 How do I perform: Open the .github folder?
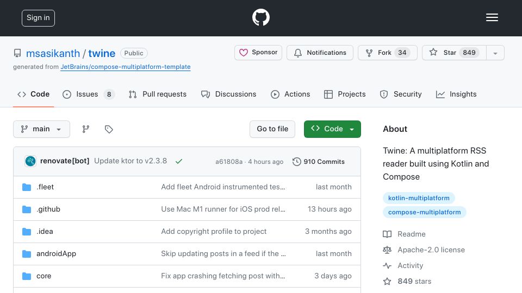[48, 209]
